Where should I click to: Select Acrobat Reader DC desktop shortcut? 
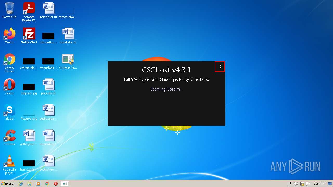pos(29,12)
